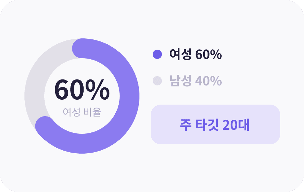Select the 여성 word in the legend
The height and width of the screenshot is (192, 304).
click(x=180, y=54)
